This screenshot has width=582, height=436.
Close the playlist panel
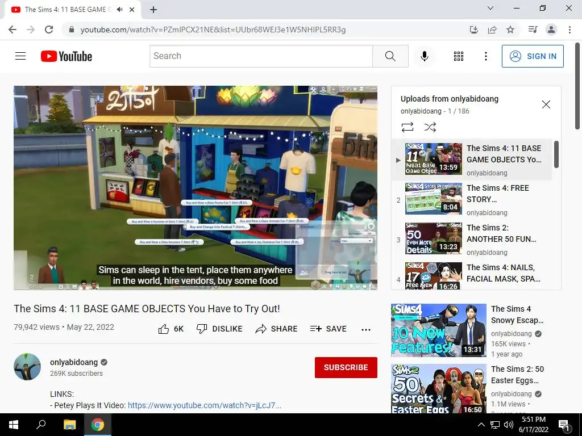click(546, 104)
